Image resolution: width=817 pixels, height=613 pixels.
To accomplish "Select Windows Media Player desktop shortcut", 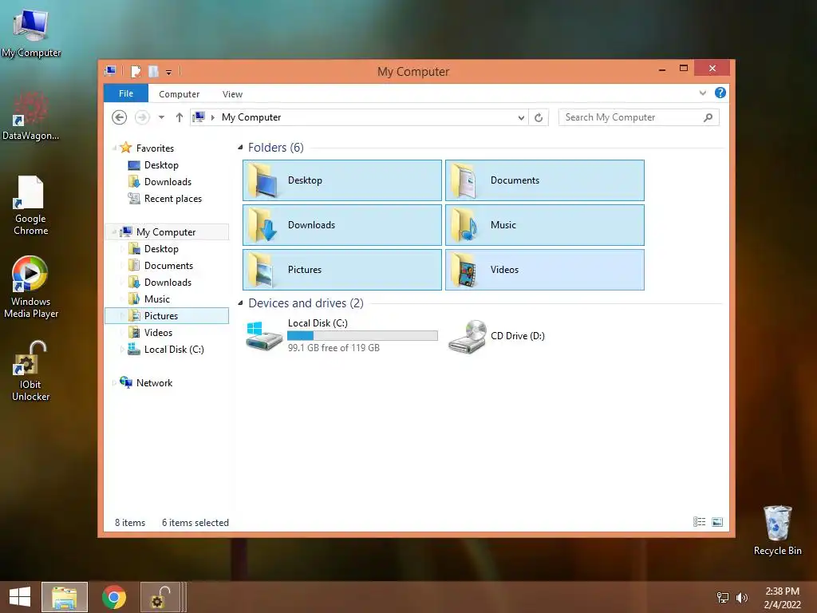I will [x=31, y=287].
